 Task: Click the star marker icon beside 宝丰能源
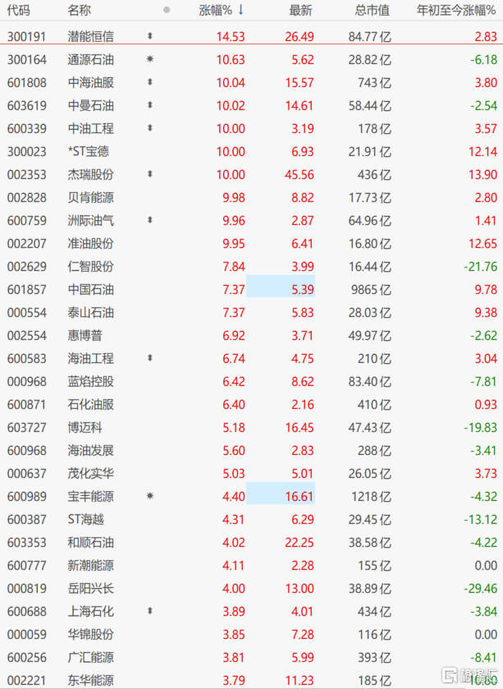point(149,496)
